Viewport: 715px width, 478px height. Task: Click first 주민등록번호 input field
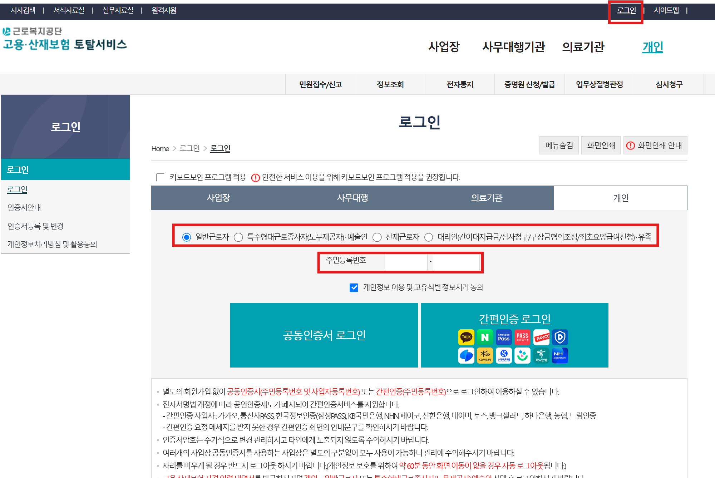point(406,262)
